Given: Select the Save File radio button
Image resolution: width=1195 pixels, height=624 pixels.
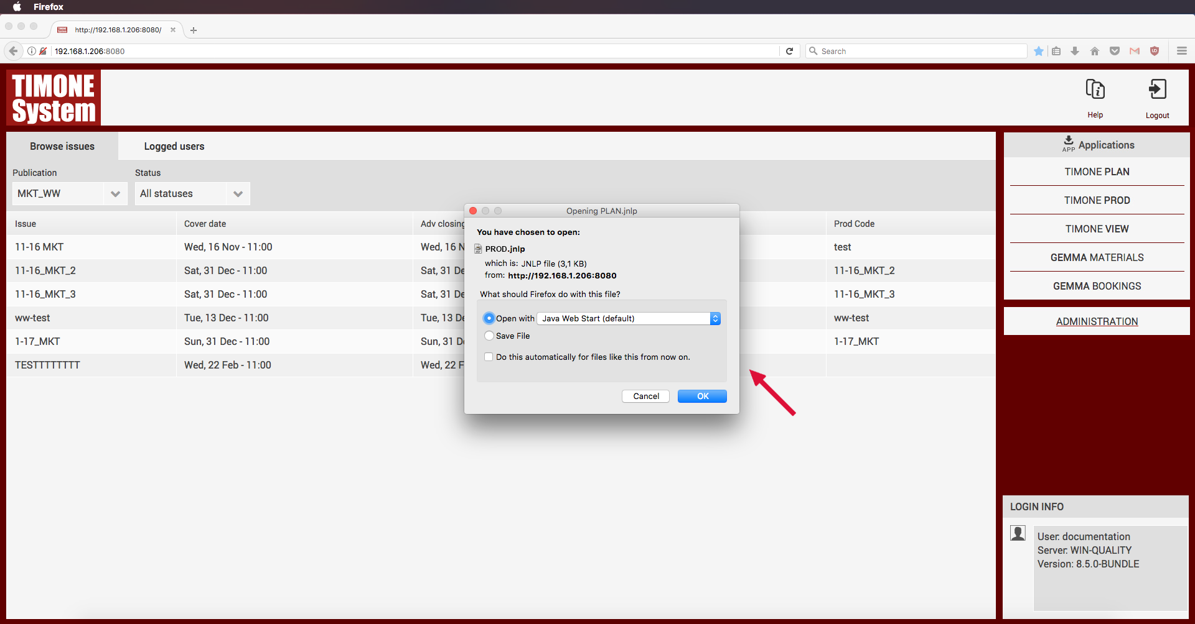Looking at the screenshot, I should (x=489, y=336).
